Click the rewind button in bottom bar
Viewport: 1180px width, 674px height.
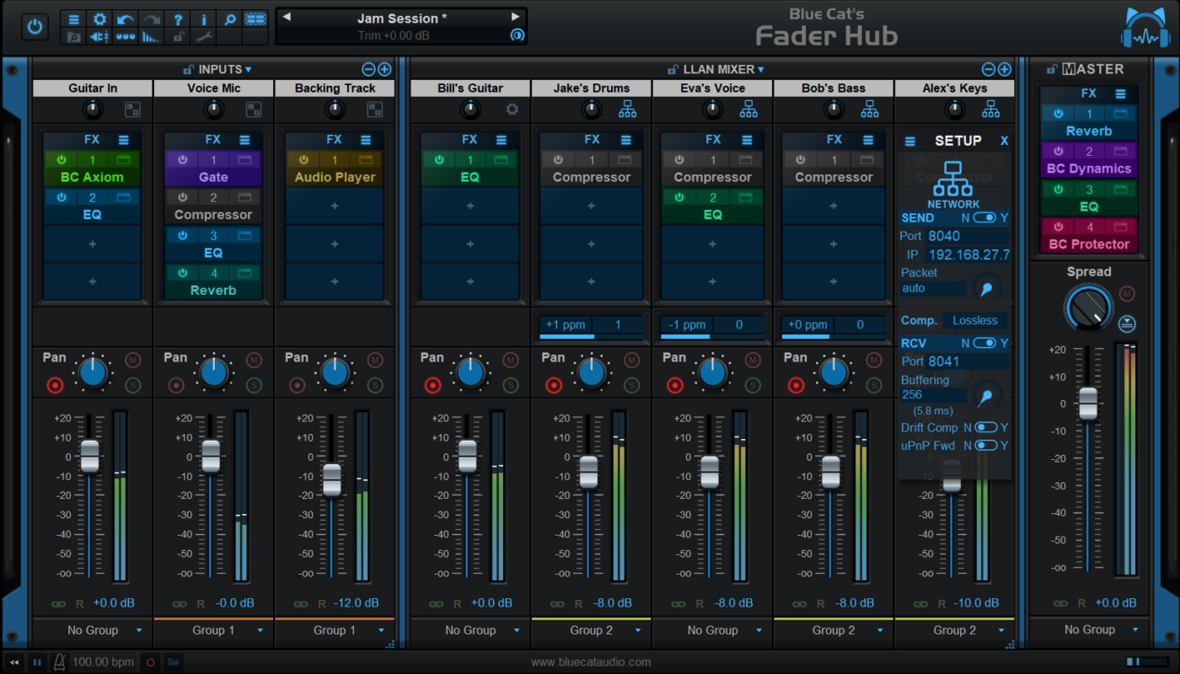(14, 662)
